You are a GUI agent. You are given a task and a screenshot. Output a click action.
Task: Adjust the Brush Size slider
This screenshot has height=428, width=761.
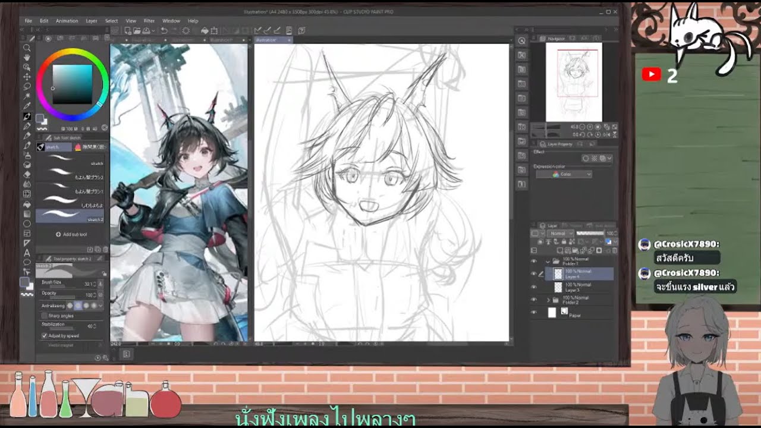pos(62,287)
